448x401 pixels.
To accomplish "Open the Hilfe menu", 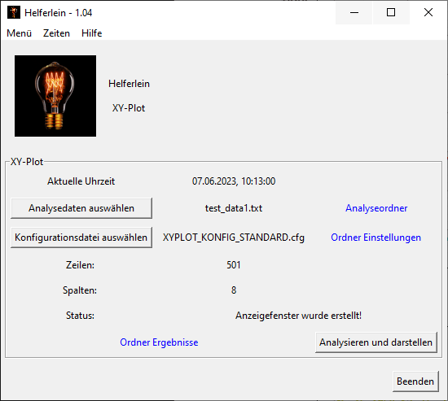I will point(92,33).
